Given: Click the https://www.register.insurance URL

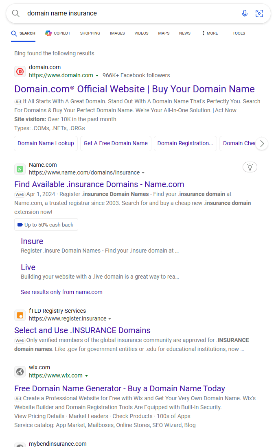Looking at the screenshot, I should [x=68, y=319].
